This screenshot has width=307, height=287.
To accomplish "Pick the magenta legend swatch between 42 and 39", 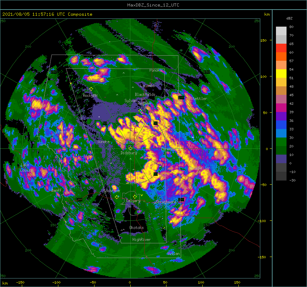I will coord(281,107).
